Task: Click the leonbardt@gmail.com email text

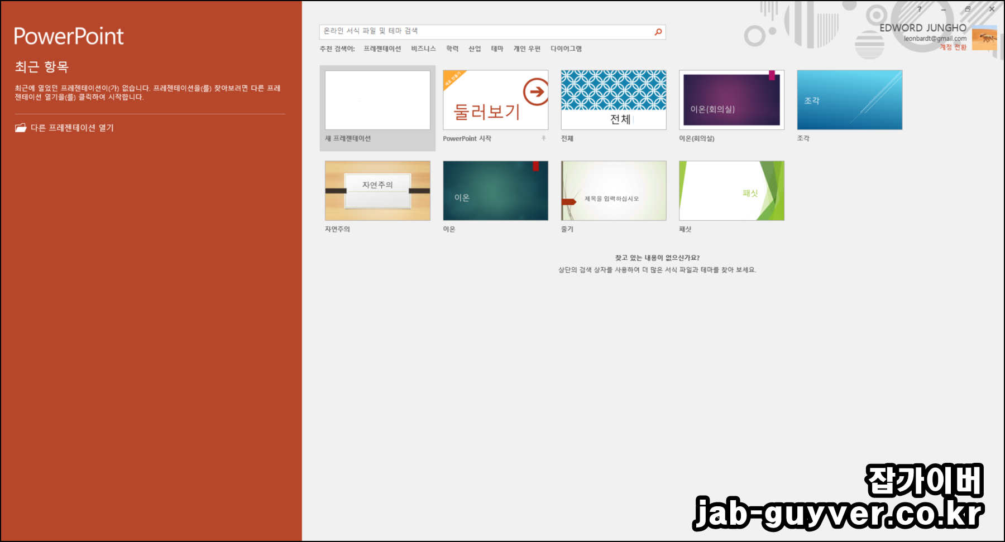Action: pyautogui.click(x=935, y=38)
